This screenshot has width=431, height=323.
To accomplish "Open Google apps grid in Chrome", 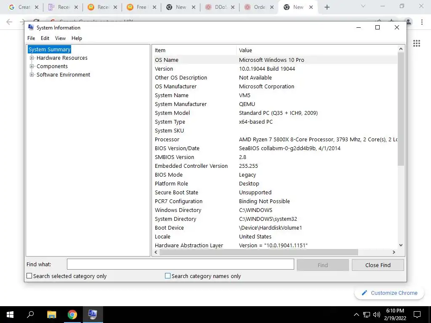I will (x=417, y=43).
